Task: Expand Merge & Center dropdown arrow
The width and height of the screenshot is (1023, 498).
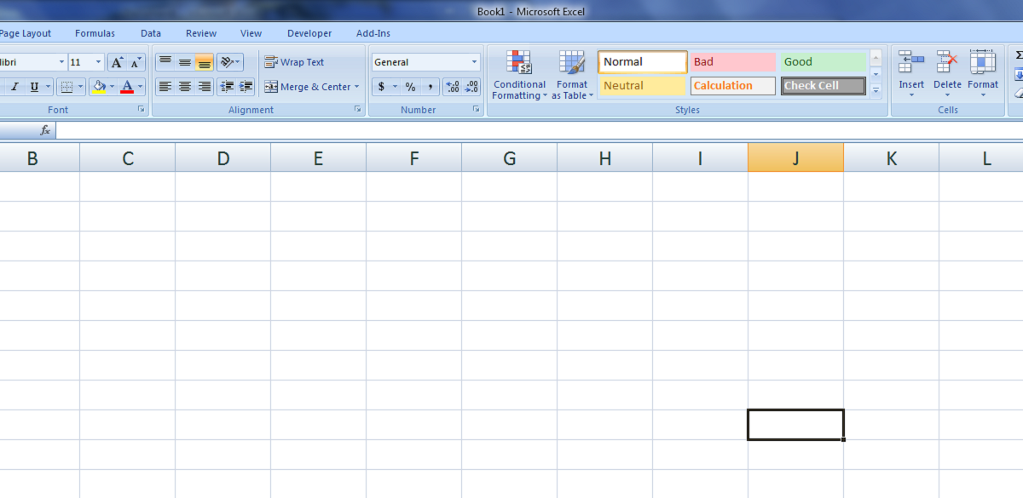Action: coord(356,87)
